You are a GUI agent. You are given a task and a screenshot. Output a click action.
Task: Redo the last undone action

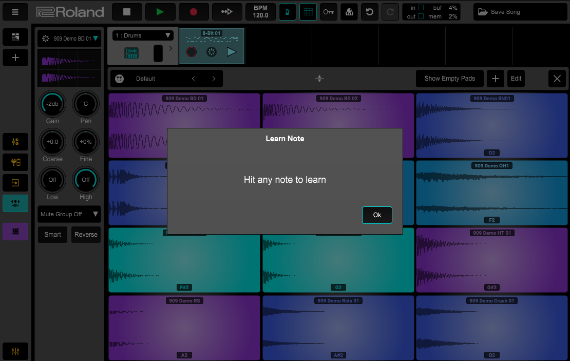coord(390,12)
